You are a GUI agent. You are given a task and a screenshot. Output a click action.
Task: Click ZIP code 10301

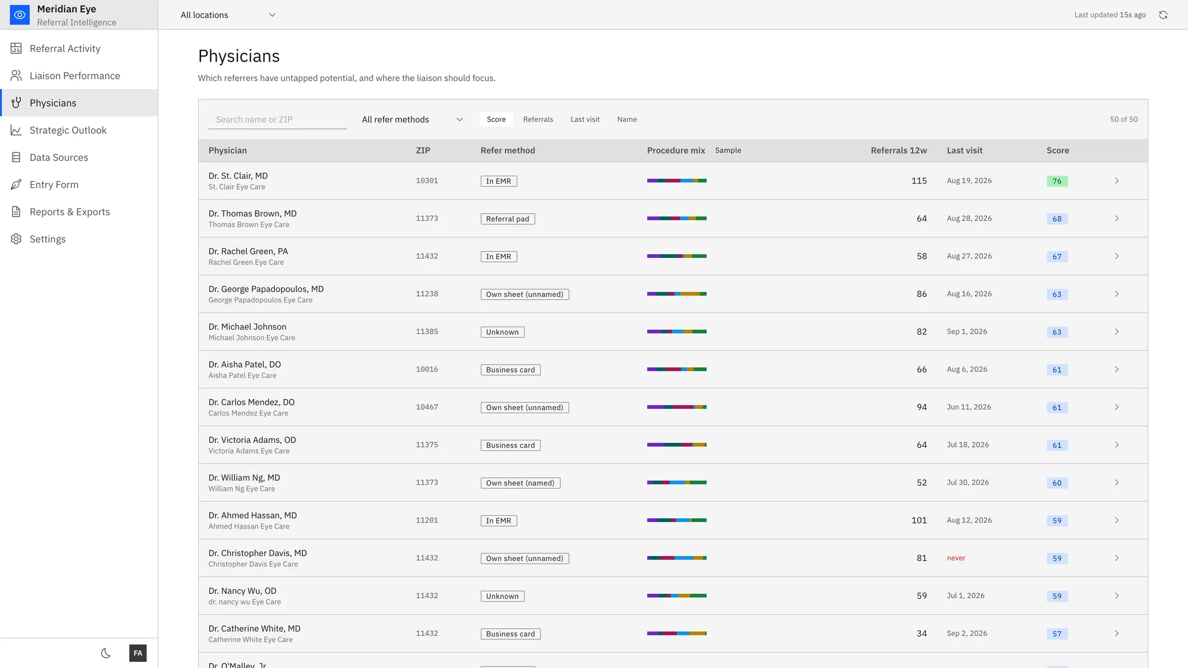[x=427, y=181]
